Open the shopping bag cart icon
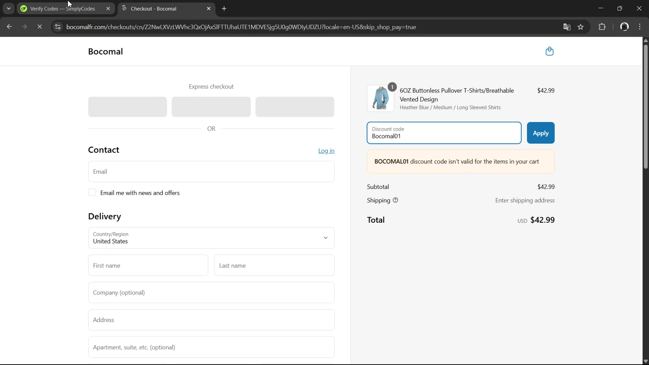Viewport: 649px width, 365px height. [x=549, y=51]
